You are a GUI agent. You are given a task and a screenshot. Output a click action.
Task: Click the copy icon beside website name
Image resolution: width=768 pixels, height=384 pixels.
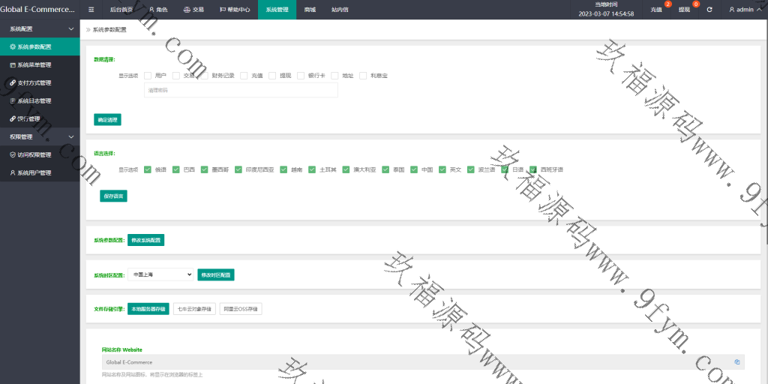pyautogui.click(x=737, y=361)
